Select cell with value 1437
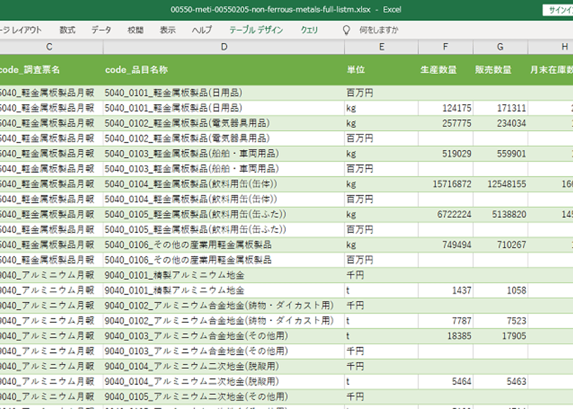573x409 pixels. tap(445, 290)
